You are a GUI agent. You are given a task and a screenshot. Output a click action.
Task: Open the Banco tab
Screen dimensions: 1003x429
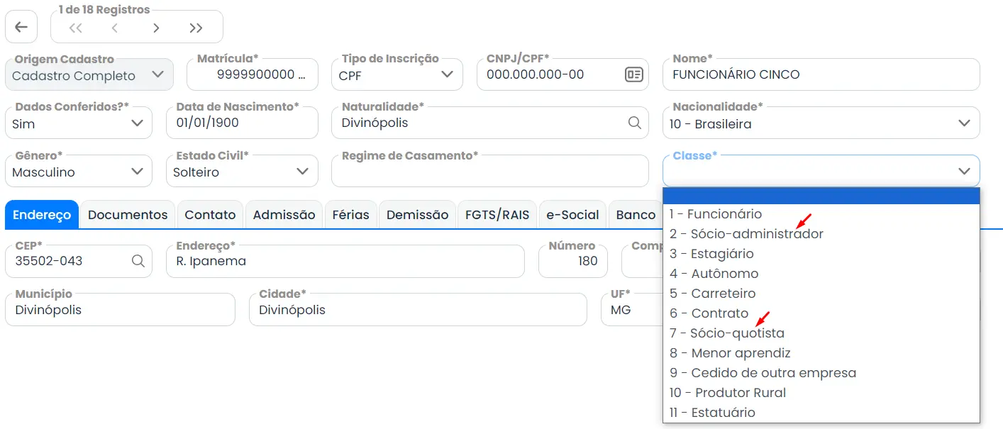point(636,215)
